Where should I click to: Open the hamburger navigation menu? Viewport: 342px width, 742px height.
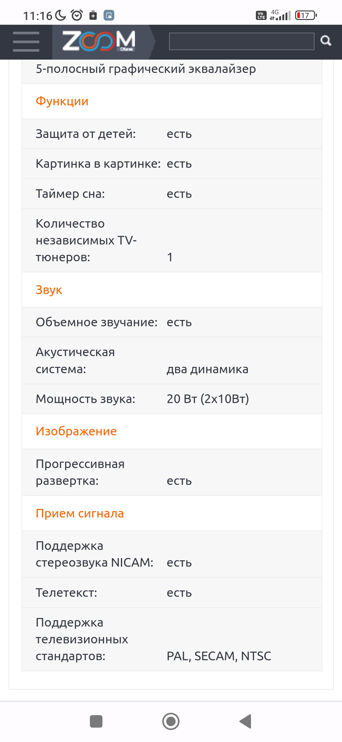pyautogui.click(x=26, y=42)
